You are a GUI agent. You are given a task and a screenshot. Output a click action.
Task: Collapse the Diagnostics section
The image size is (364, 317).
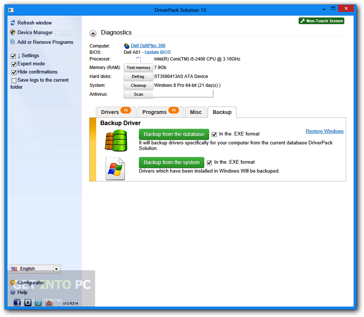[93, 33]
